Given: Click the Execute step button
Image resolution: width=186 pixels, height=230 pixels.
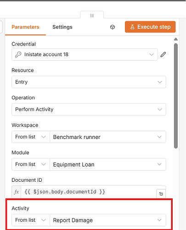Looking at the screenshot, I should coord(150,27).
